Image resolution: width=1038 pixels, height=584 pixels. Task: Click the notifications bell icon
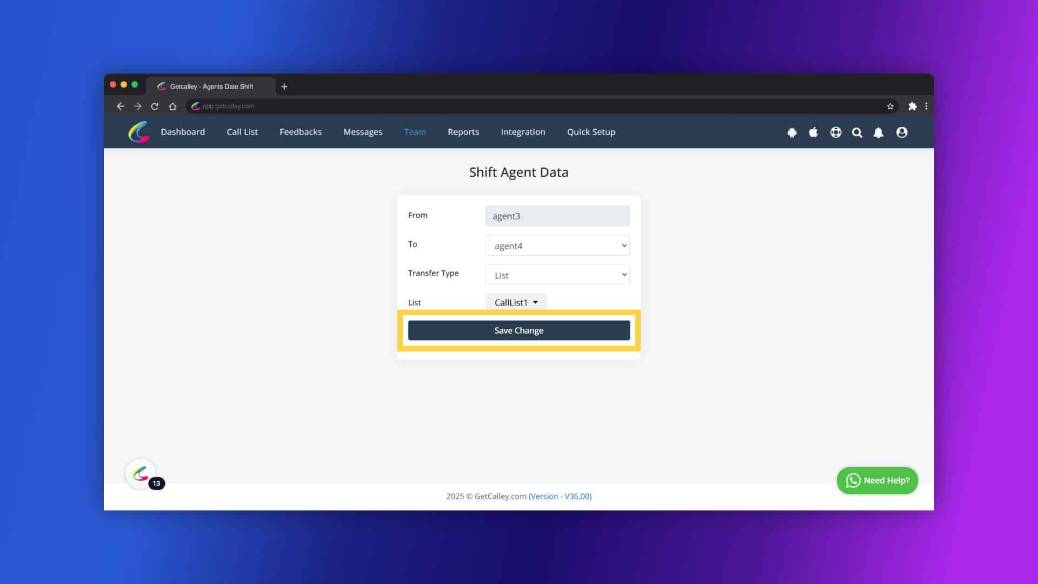(x=879, y=132)
